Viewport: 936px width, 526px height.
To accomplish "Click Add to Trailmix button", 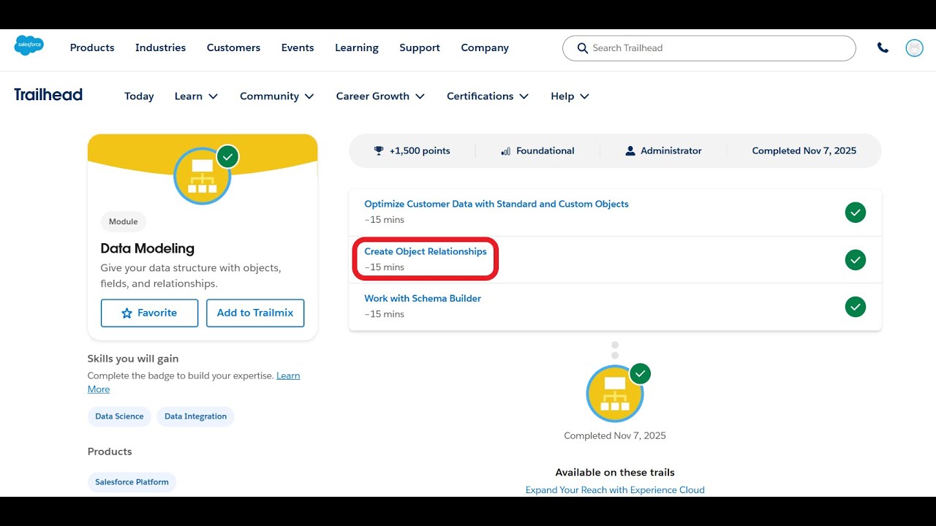I will coord(255,313).
